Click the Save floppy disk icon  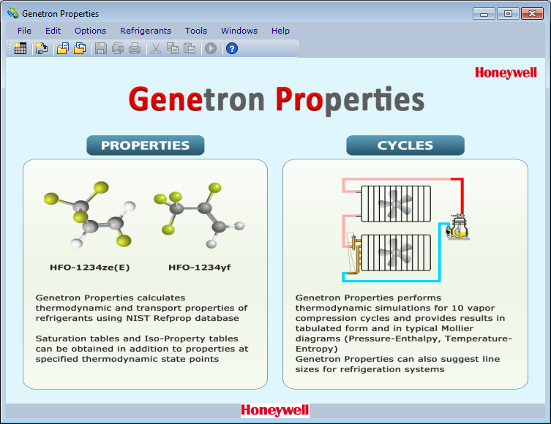coord(101,49)
